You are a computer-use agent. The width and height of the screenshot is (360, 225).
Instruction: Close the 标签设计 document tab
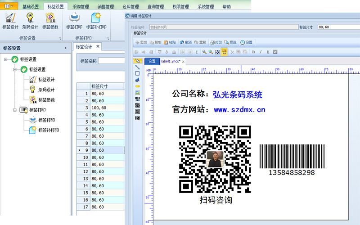point(98,46)
